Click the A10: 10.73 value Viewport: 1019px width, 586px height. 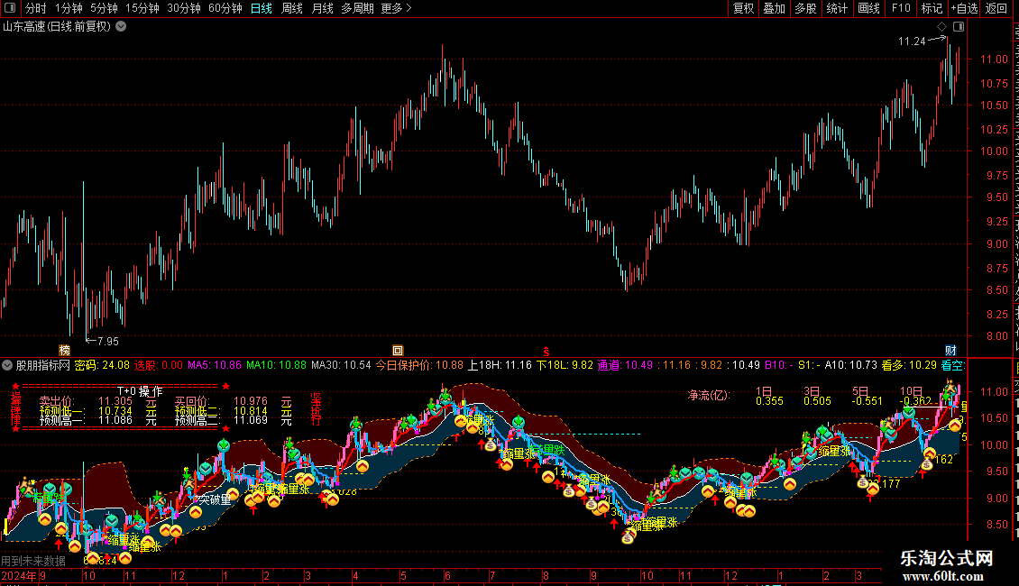850,366
